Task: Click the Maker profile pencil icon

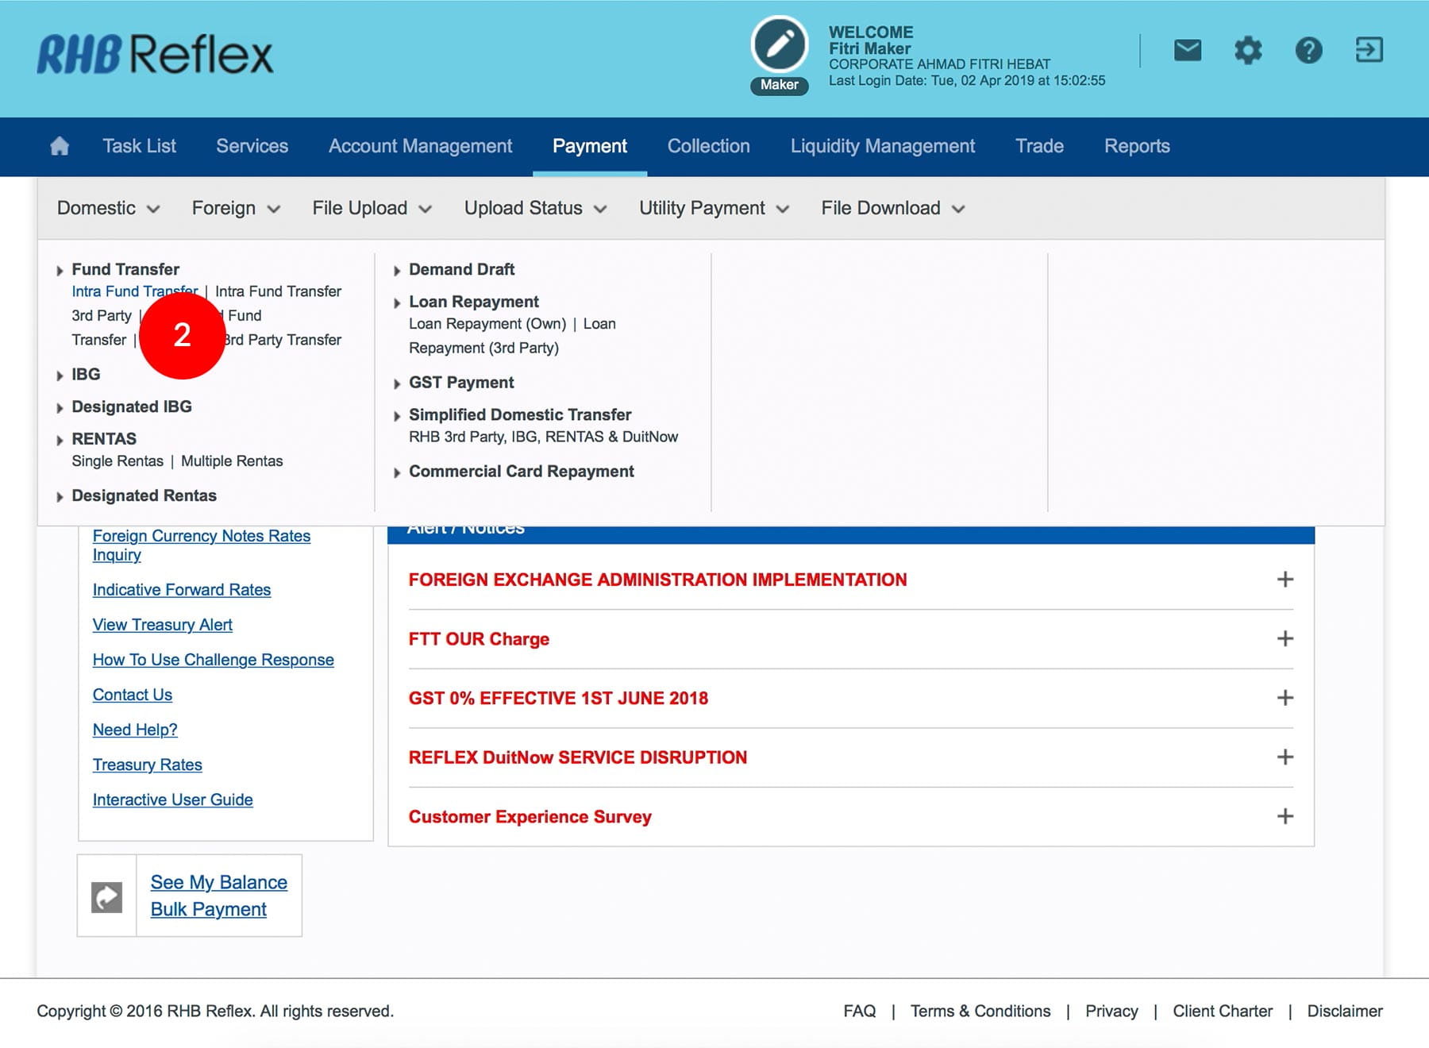Action: pyautogui.click(x=779, y=45)
